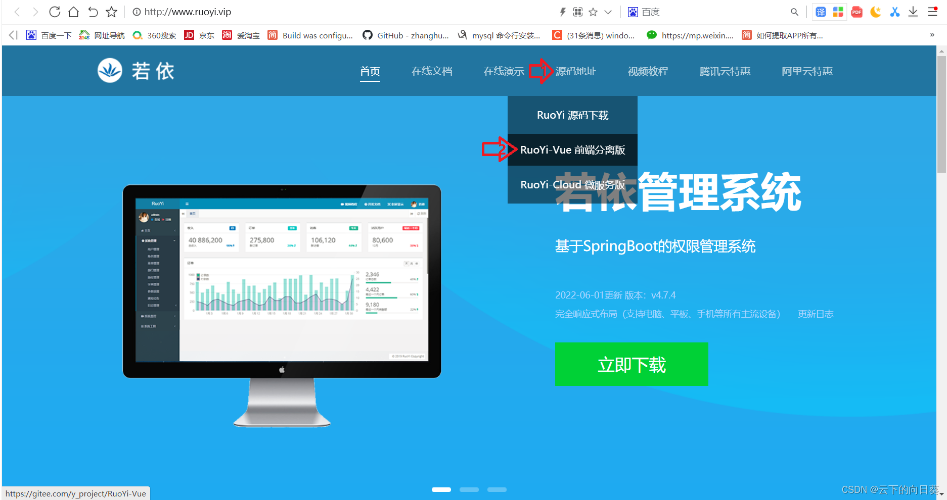The height and width of the screenshot is (500, 947).
Task: Click the iMac dashboard preview image
Action: [282, 306]
